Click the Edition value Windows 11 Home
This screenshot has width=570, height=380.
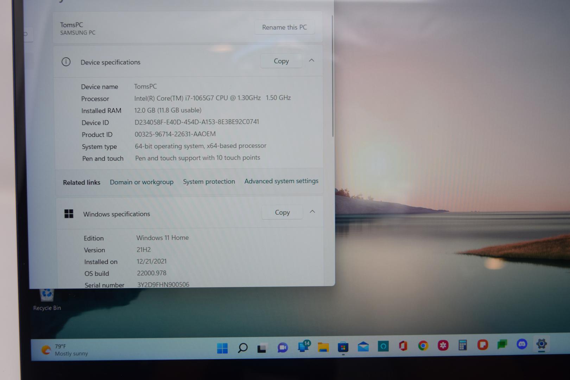tap(163, 237)
